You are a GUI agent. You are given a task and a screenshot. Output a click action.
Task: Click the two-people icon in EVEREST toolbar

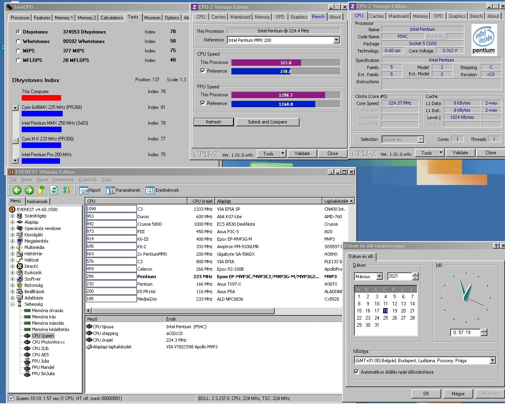(x=66, y=190)
